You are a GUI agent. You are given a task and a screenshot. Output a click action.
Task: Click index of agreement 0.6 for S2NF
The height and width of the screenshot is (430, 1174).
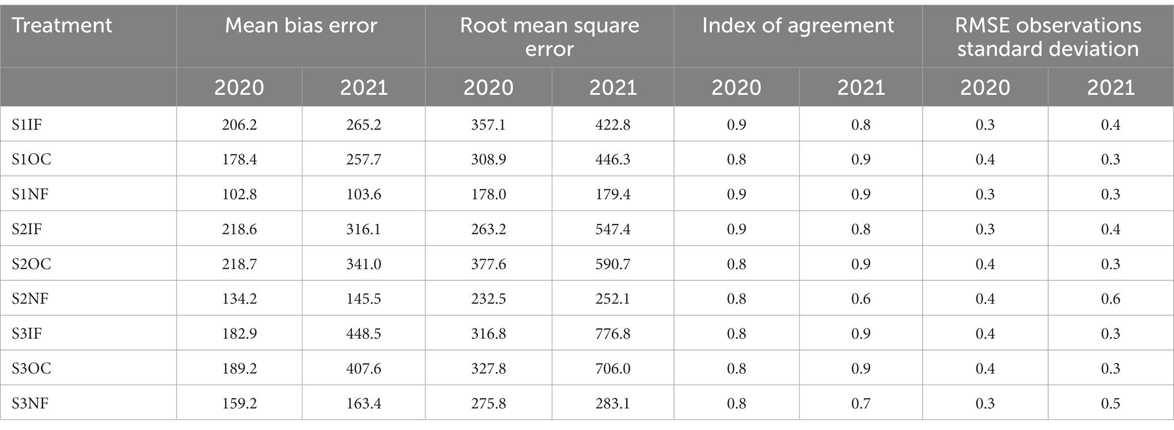pyautogui.click(x=861, y=299)
